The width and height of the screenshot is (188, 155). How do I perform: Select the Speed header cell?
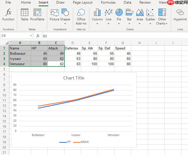pyautogui.click(x=123, y=48)
